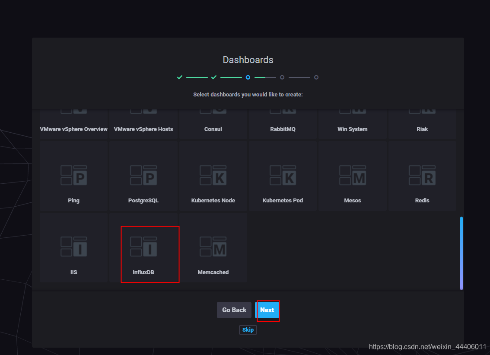The height and width of the screenshot is (355, 490).
Task: Click the Win System dashboard label
Action: click(353, 129)
